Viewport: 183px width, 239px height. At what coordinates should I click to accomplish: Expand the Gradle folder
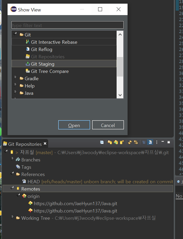(15, 77)
